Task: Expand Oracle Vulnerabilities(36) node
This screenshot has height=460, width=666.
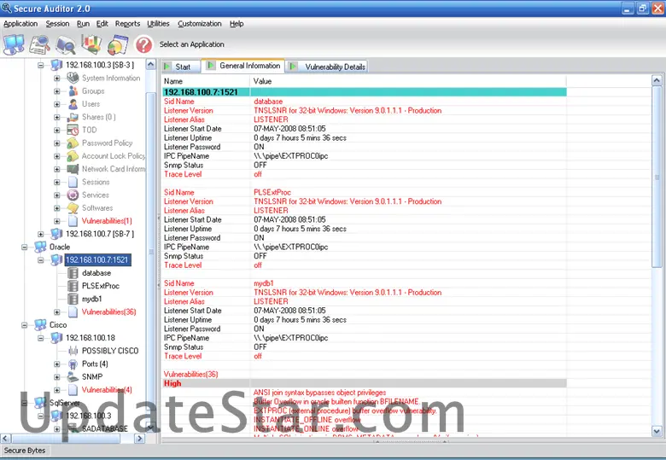Action: [57, 312]
